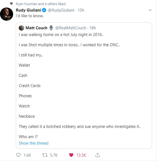158x162 pixels.
Task: Open Rudy Giuliani's profile picture
Action: point(7,14)
